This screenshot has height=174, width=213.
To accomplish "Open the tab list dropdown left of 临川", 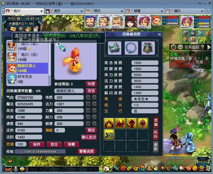I will (3, 11).
